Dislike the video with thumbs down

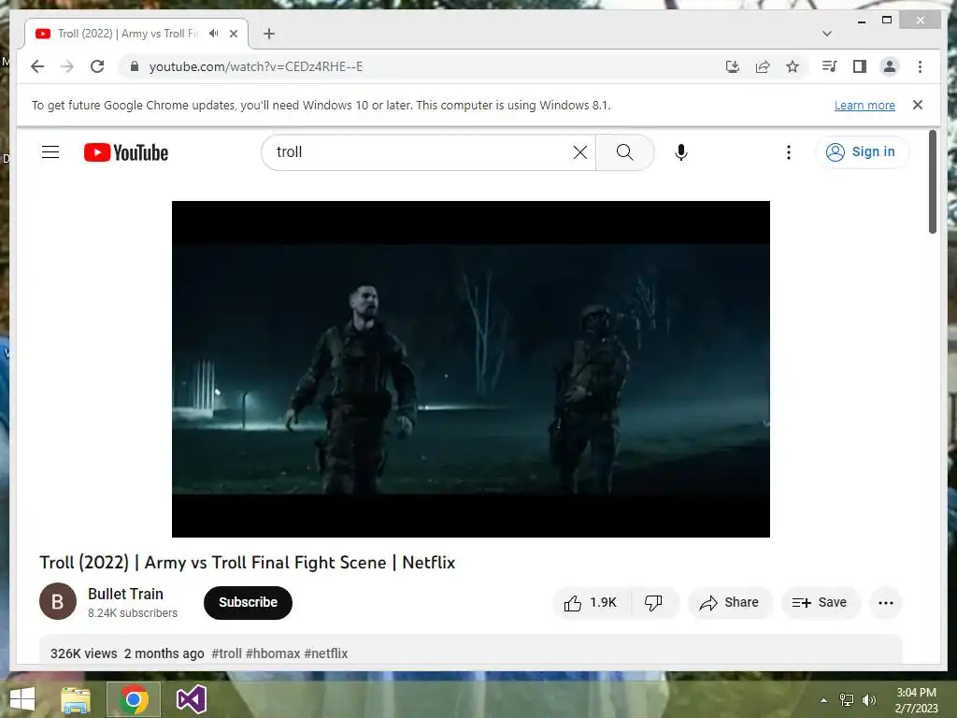tap(653, 603)
